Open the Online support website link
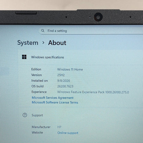143x143 pixels. [x=68, y=133]
